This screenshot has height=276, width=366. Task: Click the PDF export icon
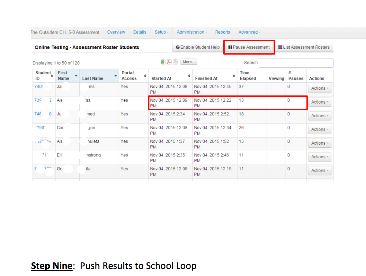(169, 62)
